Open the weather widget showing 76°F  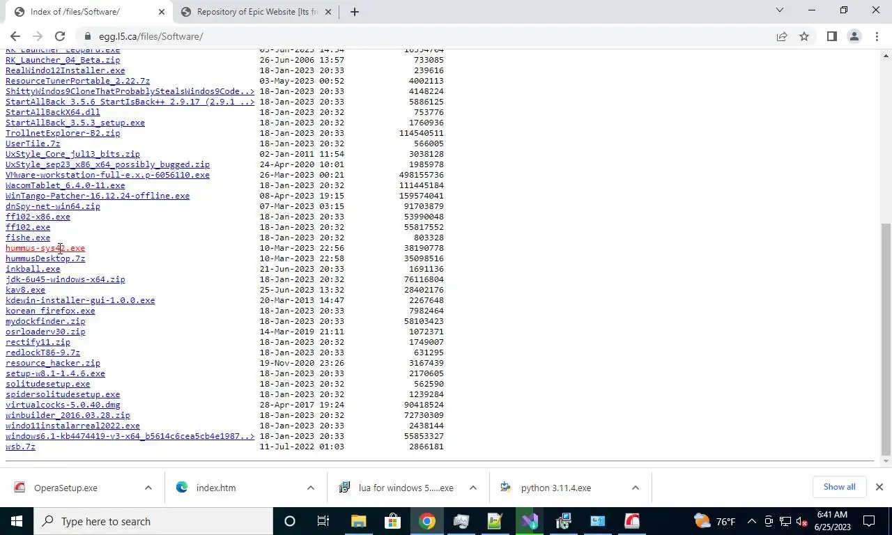tap(715, 521)
